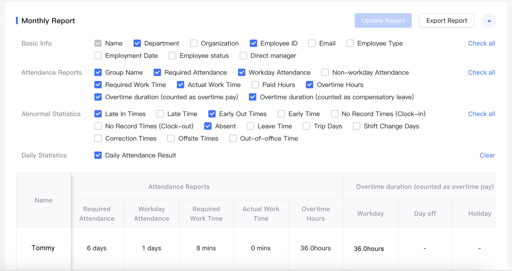Check all Basic Info fields
The image size is (512, 271).
[x=481, y=44]
